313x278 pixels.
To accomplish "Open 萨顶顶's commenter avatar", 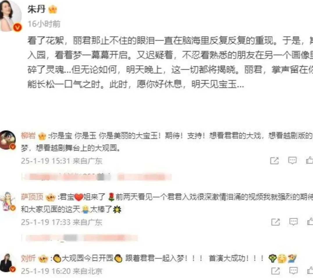I will tap(8, 201).
